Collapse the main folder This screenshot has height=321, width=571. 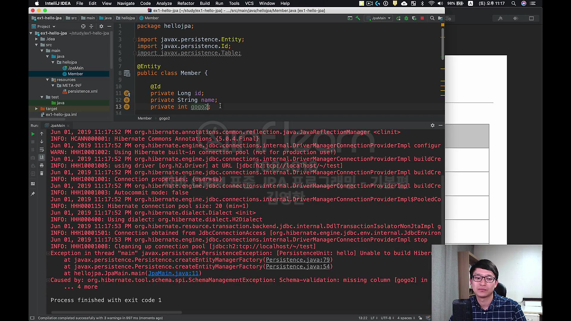coord(42,50)
